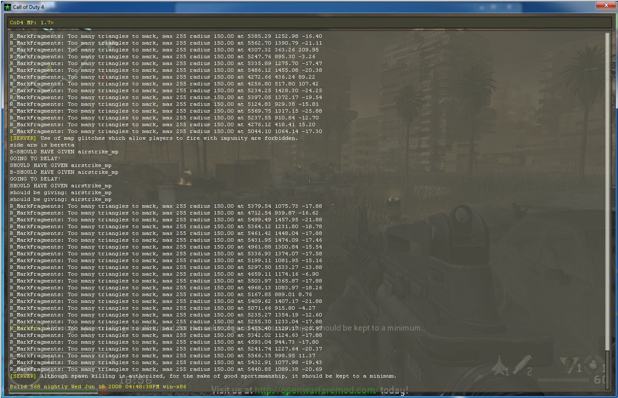Click the line ending 4659.11 1174.16 -6.90
618x398 pixels.
pos(164,274)
